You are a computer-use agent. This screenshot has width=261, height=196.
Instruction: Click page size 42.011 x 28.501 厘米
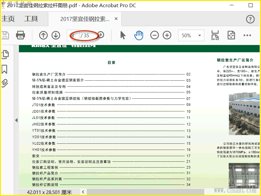click(50, 192)
